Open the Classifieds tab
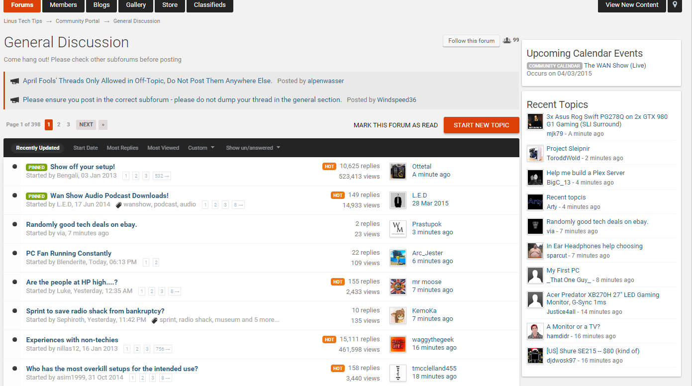Screen dimensions: 692x386 [x=209, y=5]
